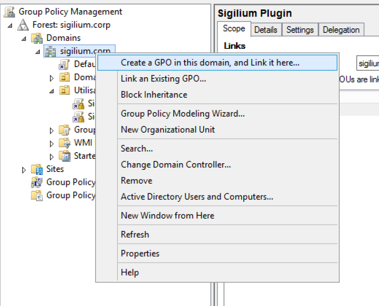Select Search... from context menu
This screenshot has height=306, width=379.
217,148
